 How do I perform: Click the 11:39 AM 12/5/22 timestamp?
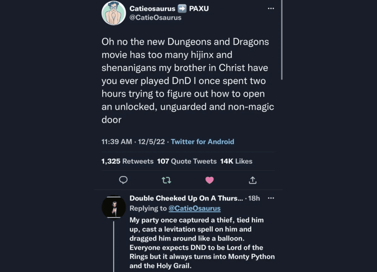point(133,141)
